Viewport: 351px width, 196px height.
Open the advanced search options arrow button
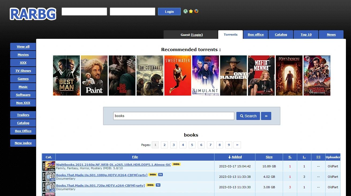point(266,116)
